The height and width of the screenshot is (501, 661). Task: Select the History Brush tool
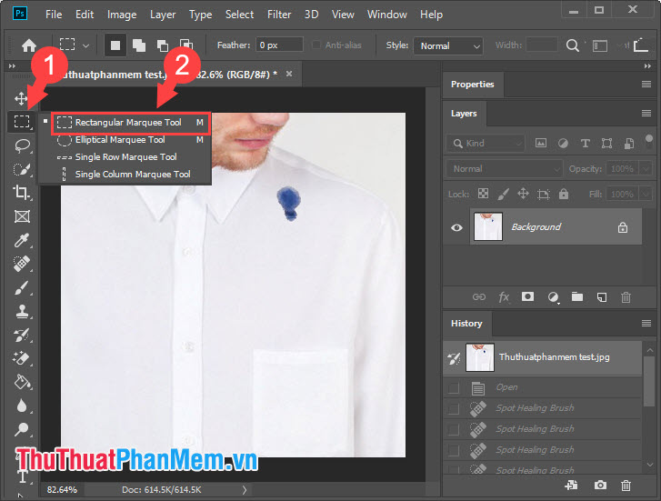tap(22, 336)
